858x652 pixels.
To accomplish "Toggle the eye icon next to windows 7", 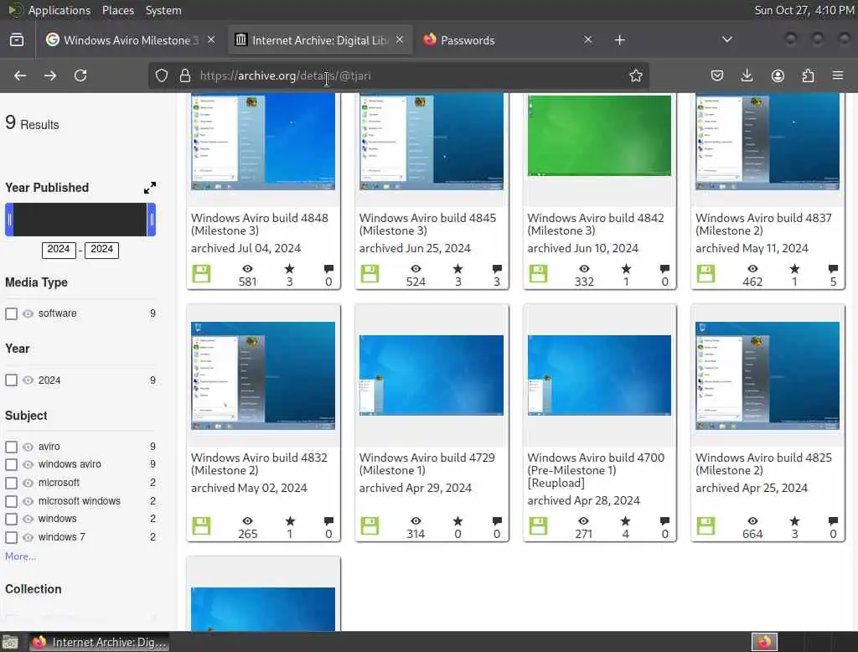I will (28, 537).
